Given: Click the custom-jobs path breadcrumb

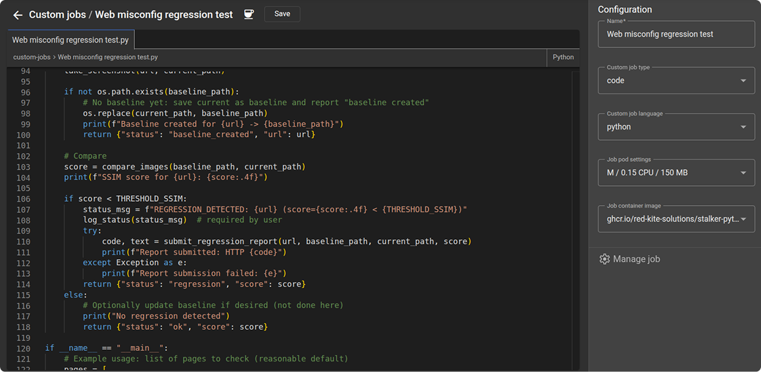Looking at the screenshot, I should (x=32, y=57).
